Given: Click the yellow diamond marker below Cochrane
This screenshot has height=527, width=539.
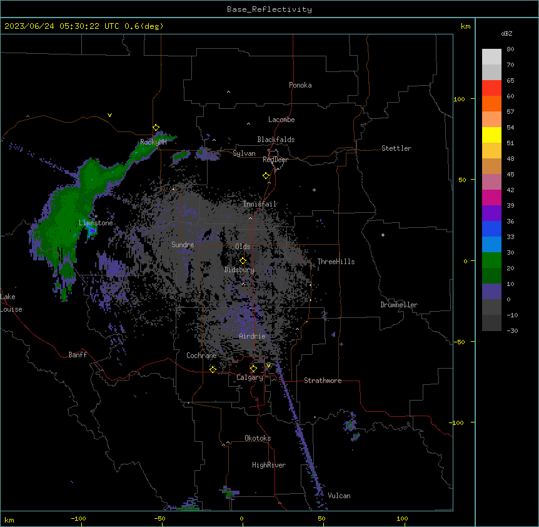Looking at the screenshot, I should (213, 369).
